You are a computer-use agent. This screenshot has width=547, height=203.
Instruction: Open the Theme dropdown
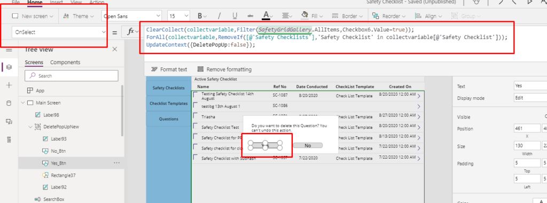pos(79,16)
